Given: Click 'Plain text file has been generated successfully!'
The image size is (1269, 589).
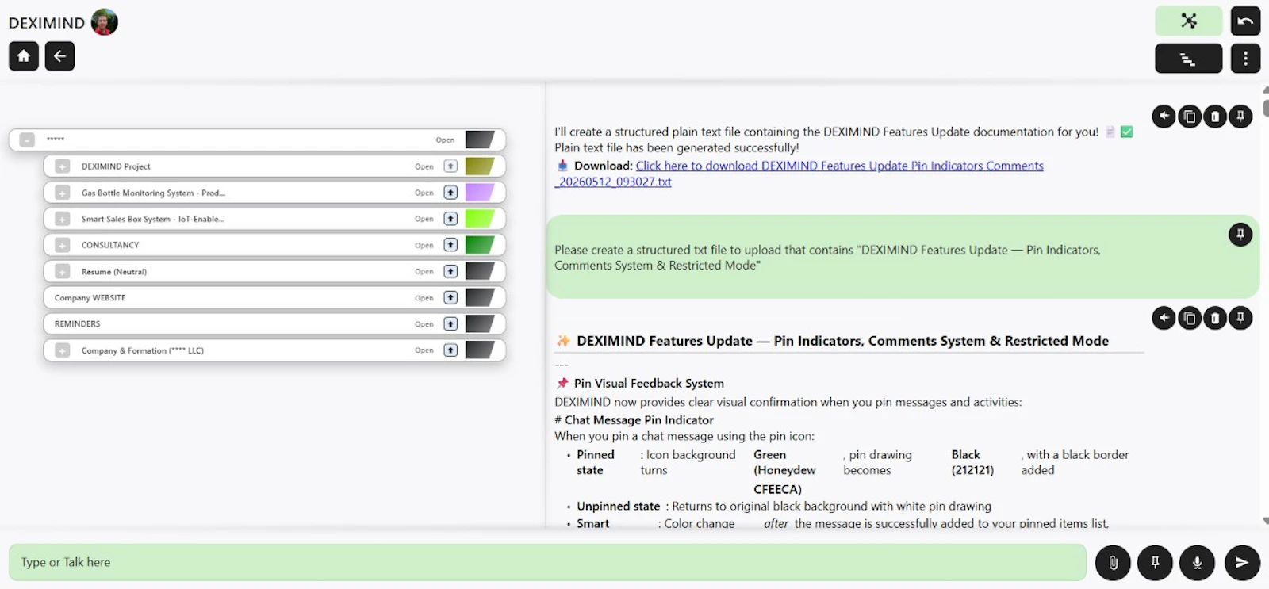Looking at the screenshot, I should (x=677, y=147).
